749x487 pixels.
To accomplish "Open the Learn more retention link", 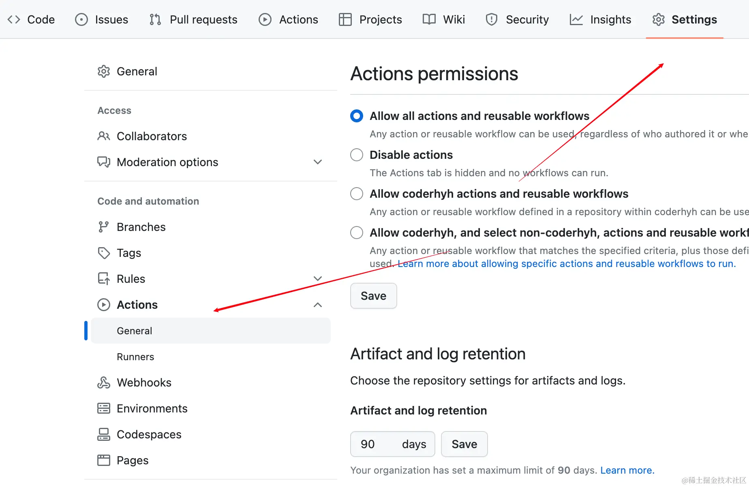I will pyautogui.click(x=627, y=470).
